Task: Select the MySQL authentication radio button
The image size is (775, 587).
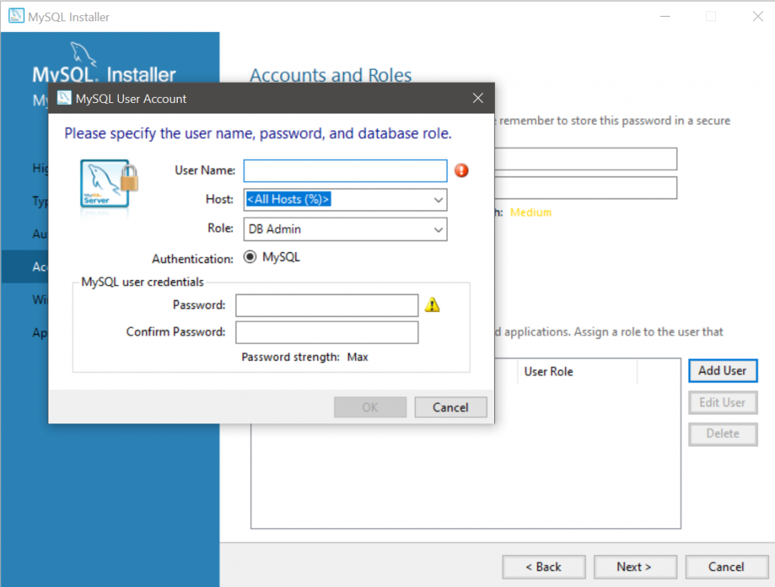Action: pos(250,258)
